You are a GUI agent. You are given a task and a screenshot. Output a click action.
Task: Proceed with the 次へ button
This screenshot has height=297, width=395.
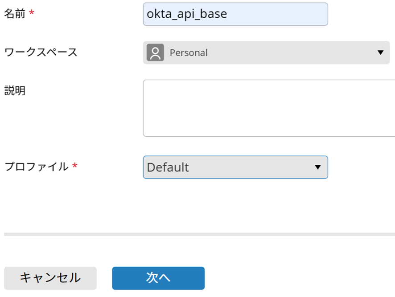point(158,278)
